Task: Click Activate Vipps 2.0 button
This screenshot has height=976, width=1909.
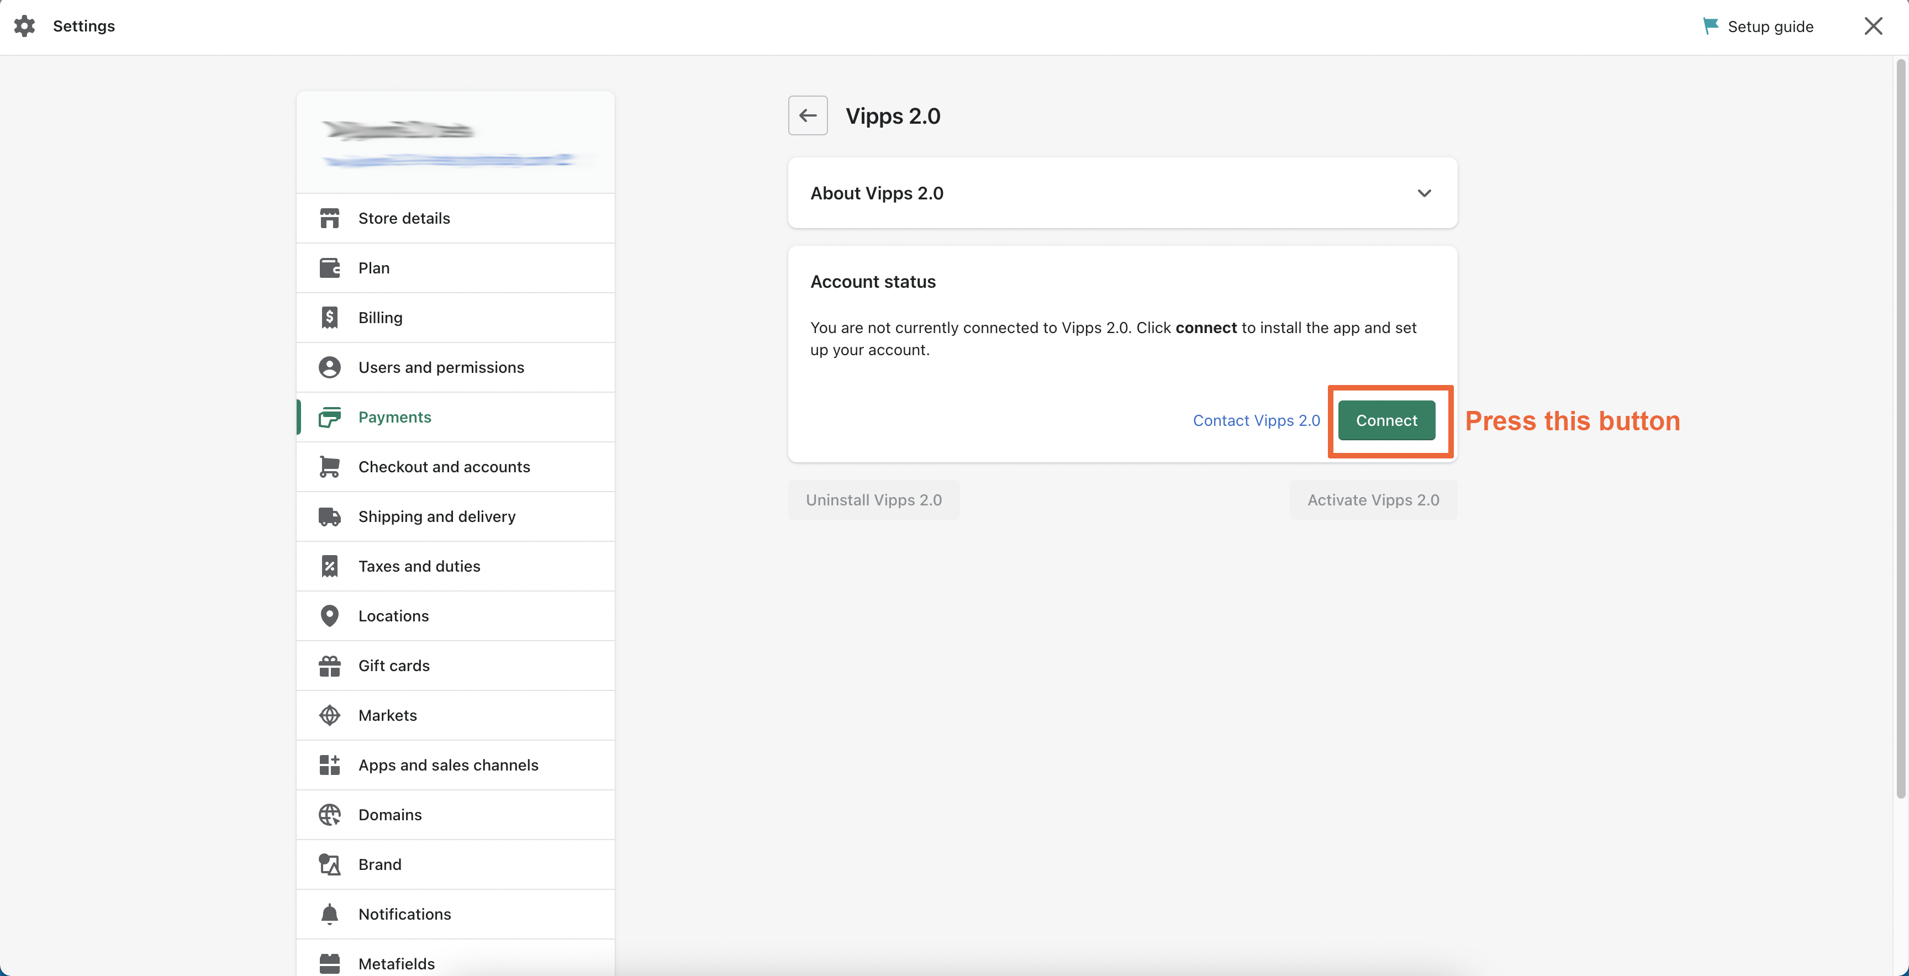Action: (1373, 500)
